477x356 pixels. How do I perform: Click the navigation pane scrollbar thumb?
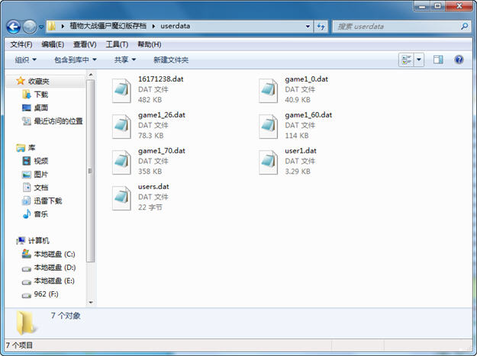pos(90,171)
